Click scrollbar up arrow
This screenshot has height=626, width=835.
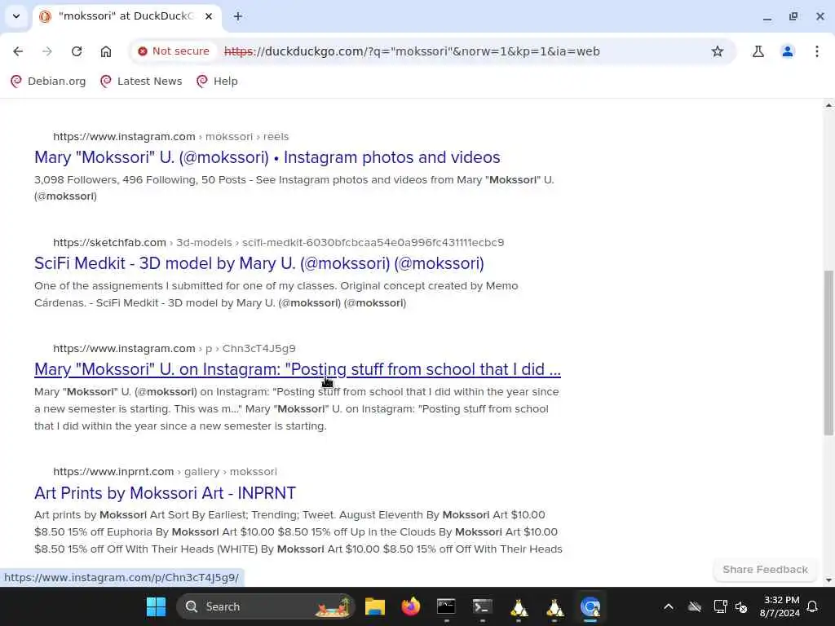pos(828,105)
